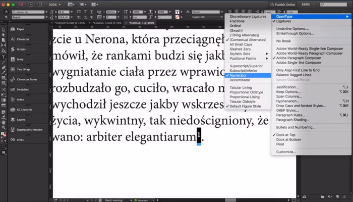Open the Minion Pro font family dropdown
The width and height of the screenshot is (353, 202).
click(46, 12)
